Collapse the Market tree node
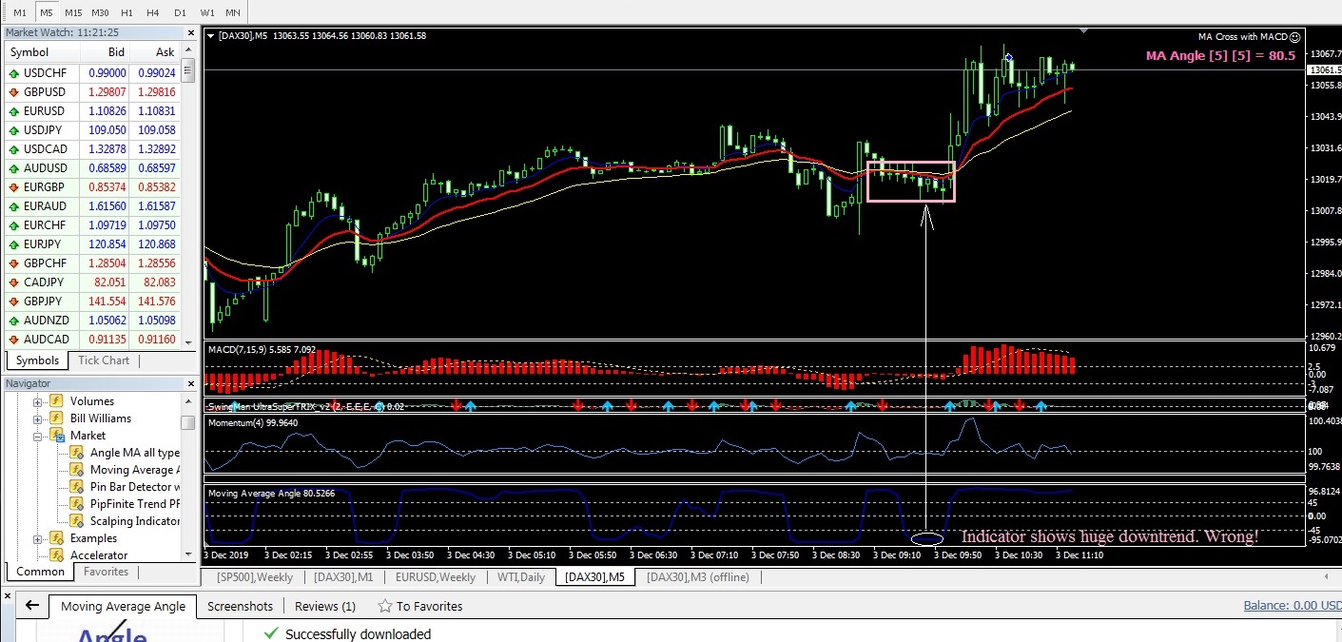Image resolution: width=1342 pixels, height=642 pixels. click(38, 436)
